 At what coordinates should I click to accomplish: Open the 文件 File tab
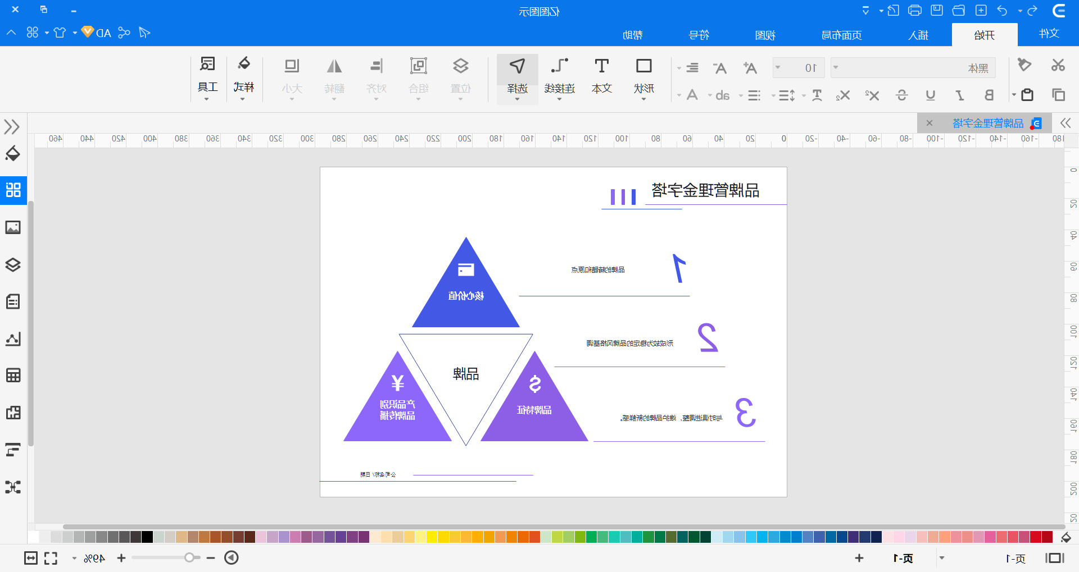(1049, 34)
